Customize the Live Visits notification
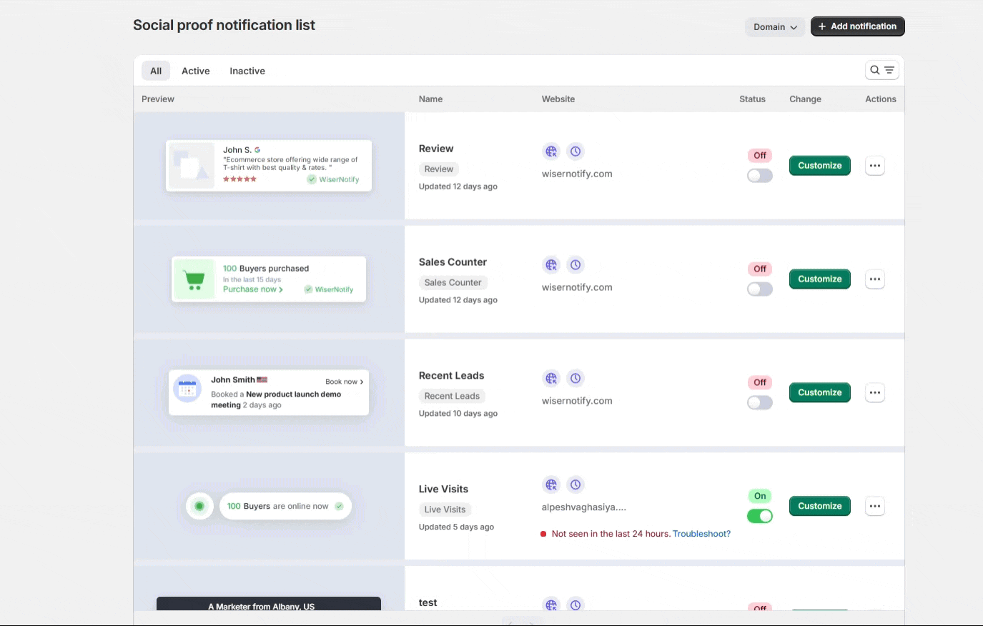The height and width of the screenshot is (626, 983). [820, 506]
